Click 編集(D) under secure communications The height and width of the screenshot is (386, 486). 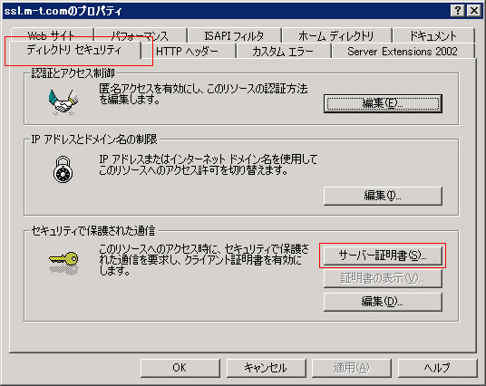pos(383,302)
